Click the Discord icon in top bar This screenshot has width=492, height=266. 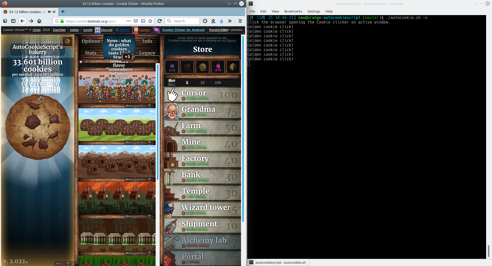point(97,30)
